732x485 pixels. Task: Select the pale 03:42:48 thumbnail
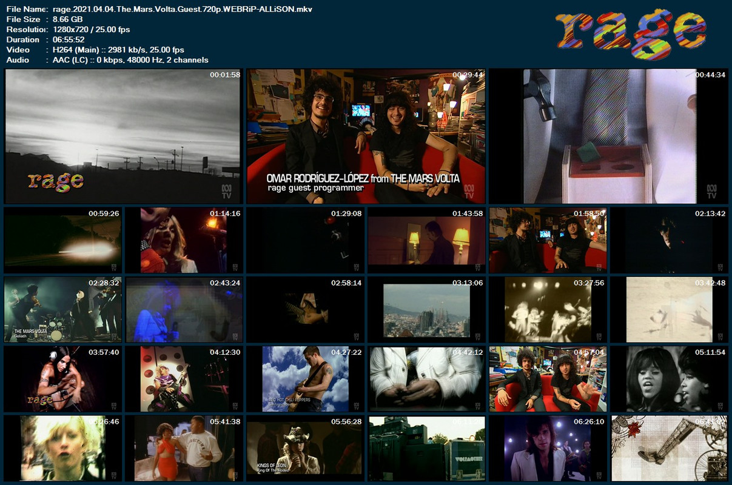(x=669, y=309)
